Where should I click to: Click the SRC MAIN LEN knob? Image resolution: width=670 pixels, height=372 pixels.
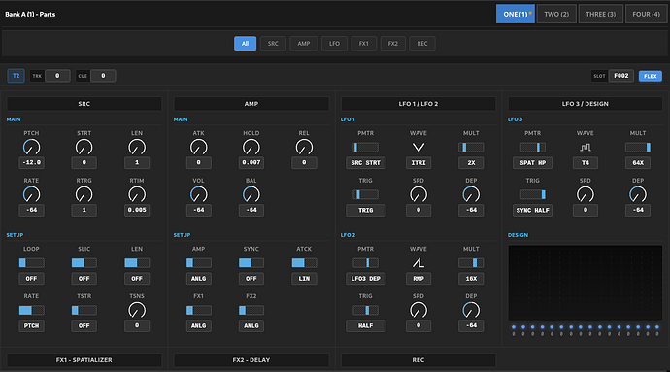pyautogui.click(x=137, y=147)
